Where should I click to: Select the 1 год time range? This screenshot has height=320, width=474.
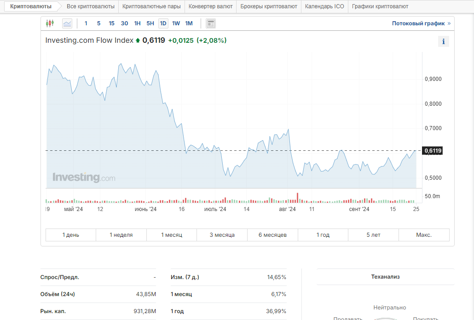click(x=323, y=235)
